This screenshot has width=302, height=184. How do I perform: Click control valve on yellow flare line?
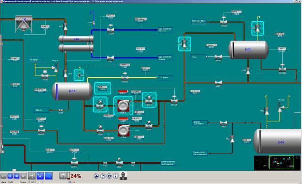[125, 77]
